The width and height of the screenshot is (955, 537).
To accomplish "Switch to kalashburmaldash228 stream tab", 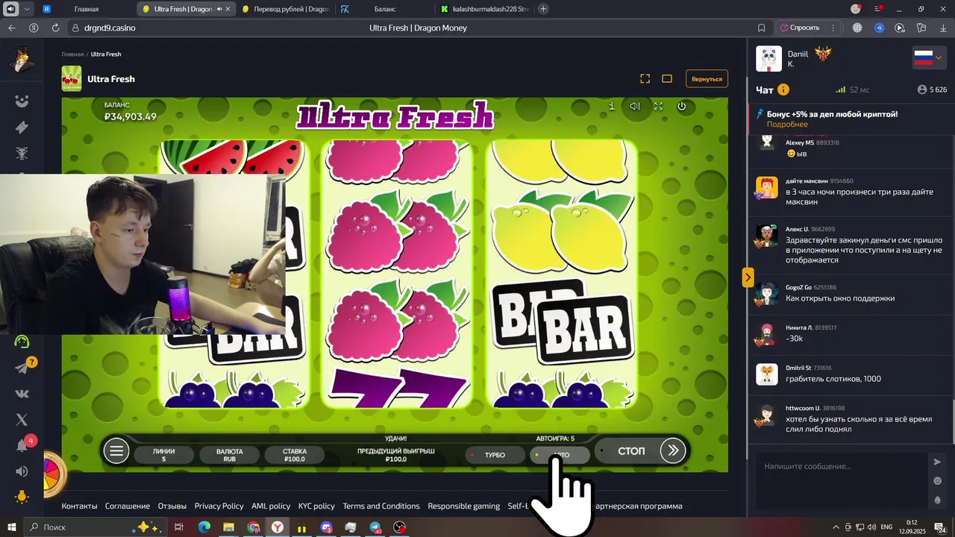I will (x=485, y=9).
